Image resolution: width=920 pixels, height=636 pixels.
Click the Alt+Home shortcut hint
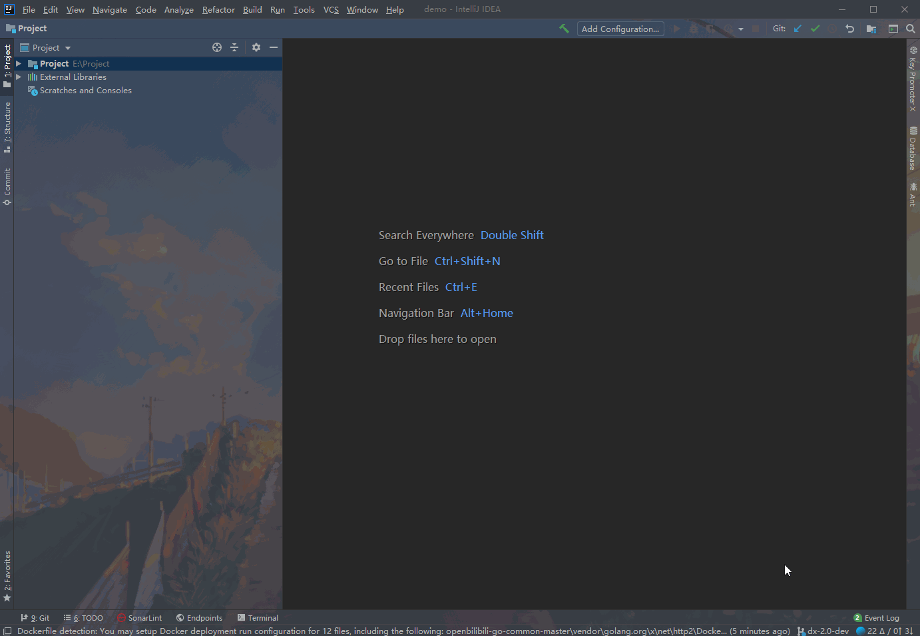click(487, 313)
